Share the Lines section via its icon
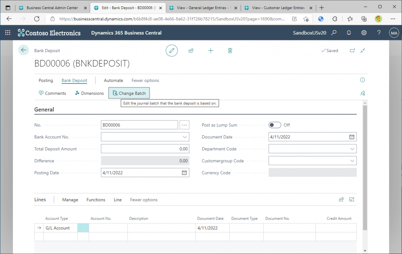Viewport: 402px width, 254px height. (x=341, y=200)
